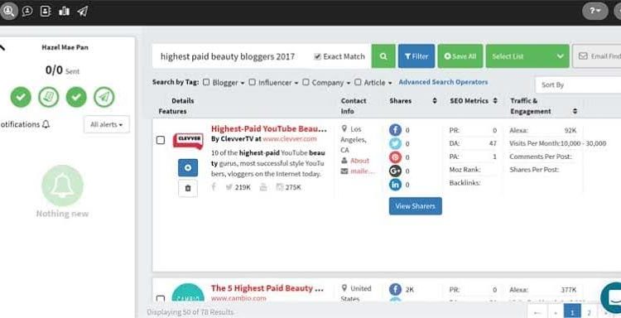Expand the Influencer tag dropdown arrow
This screenshot has height=318, width=621.
tap(296, 83)
